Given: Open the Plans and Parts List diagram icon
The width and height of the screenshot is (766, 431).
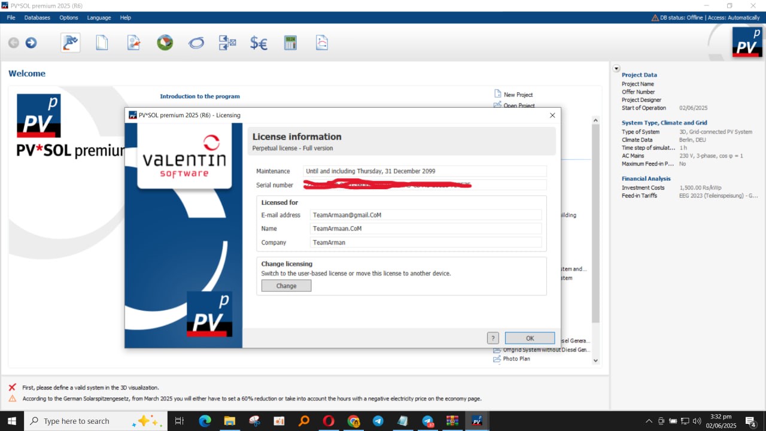Looking at the screenshot, I should tap(227, 43).
